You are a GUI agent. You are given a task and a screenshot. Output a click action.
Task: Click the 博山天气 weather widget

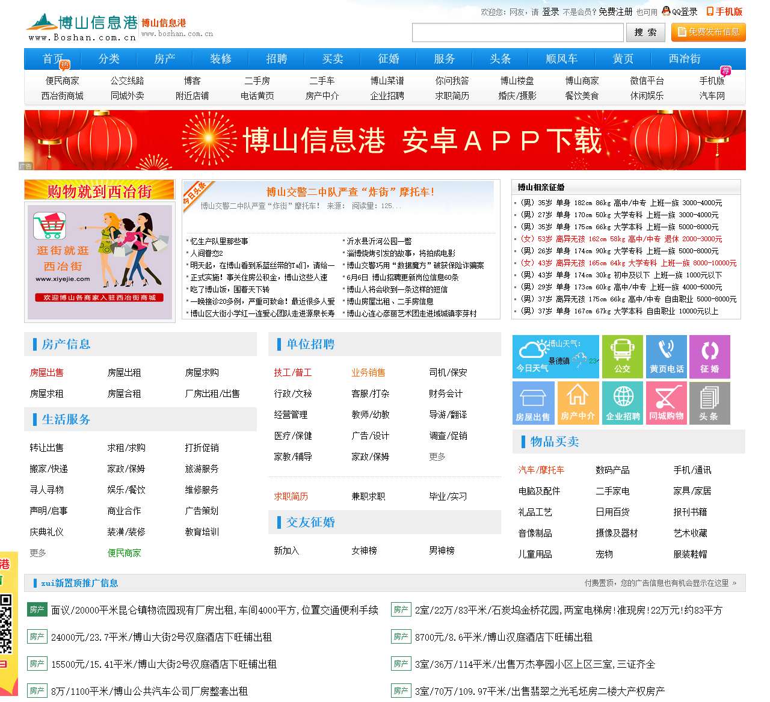click(x=555, y=356)
